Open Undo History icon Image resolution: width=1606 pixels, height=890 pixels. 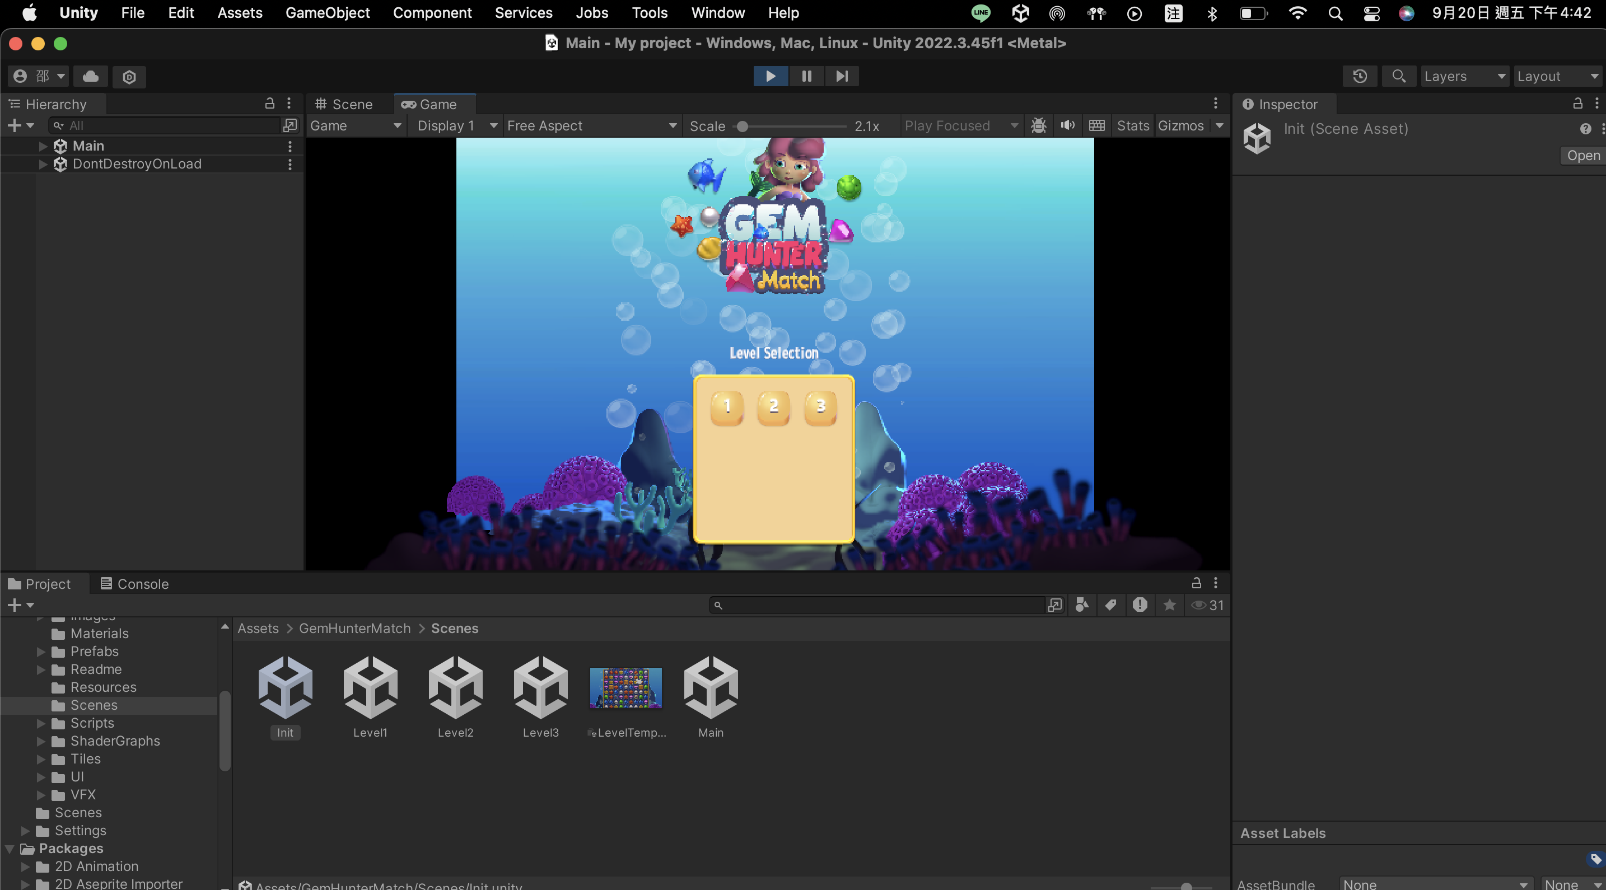(1360, 76)
